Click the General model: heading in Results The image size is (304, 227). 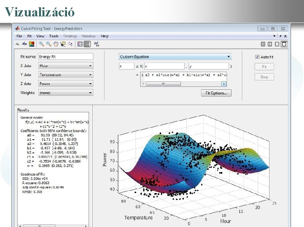point(32,118)
